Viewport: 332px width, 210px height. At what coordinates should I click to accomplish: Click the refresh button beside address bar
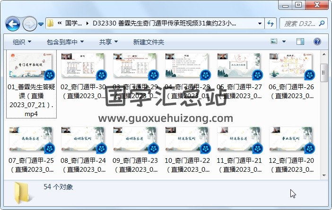click(x=271, y=23)
